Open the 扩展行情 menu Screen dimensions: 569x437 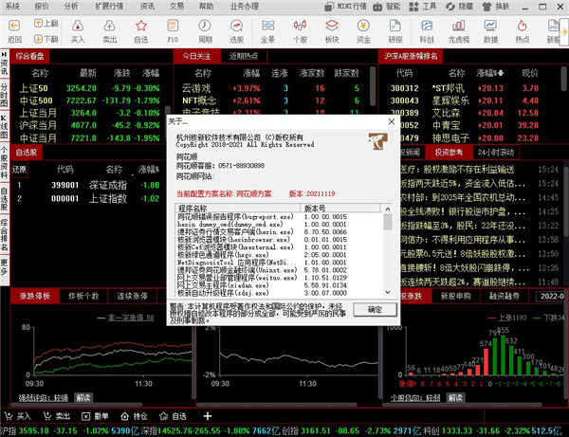click(109, 7)
